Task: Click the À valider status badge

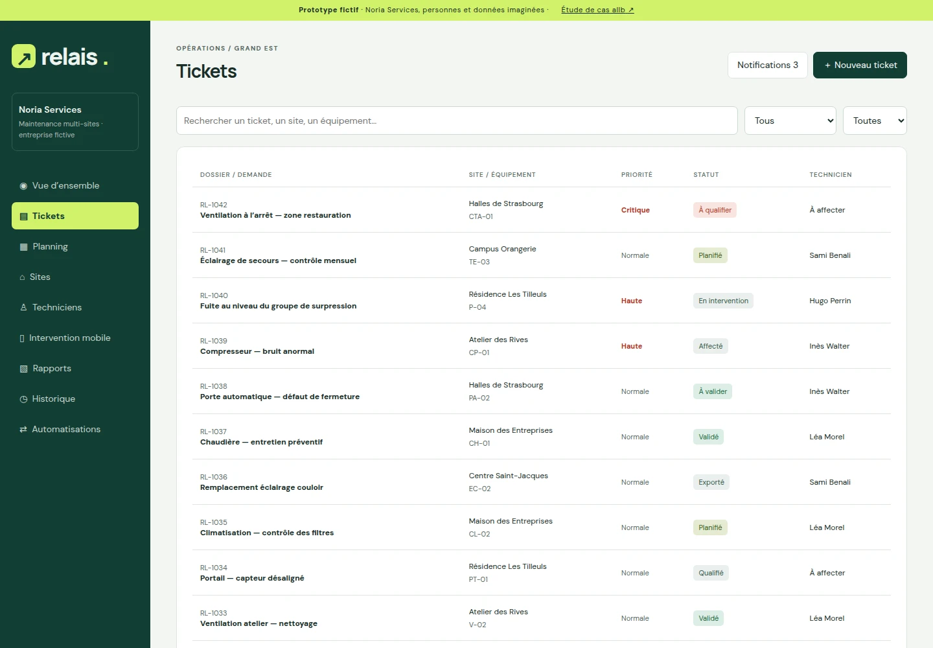Action: coord(713,391)
